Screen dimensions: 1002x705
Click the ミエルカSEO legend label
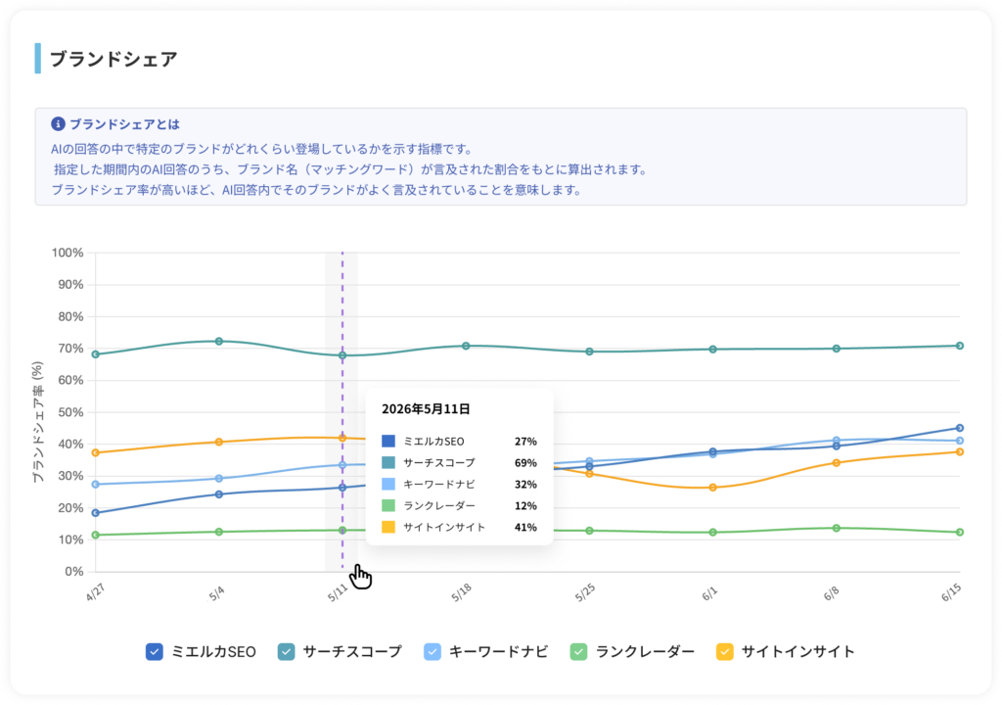(214, 652)
